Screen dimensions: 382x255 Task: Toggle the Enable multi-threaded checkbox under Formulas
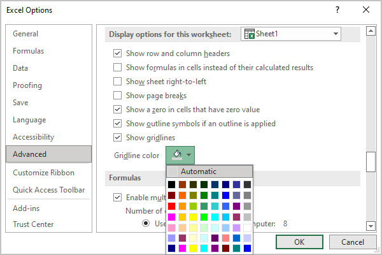click(x=117, y=197)
